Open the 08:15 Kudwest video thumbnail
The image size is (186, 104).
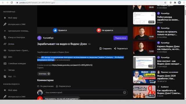(x=144, y=92)
